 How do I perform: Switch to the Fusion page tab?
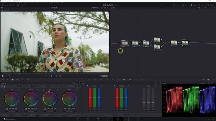point(108,119)
